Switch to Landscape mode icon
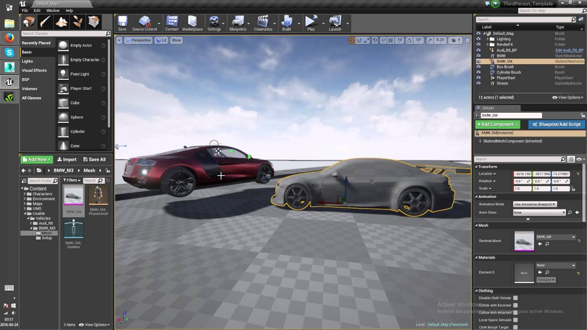 click(61, 22)
